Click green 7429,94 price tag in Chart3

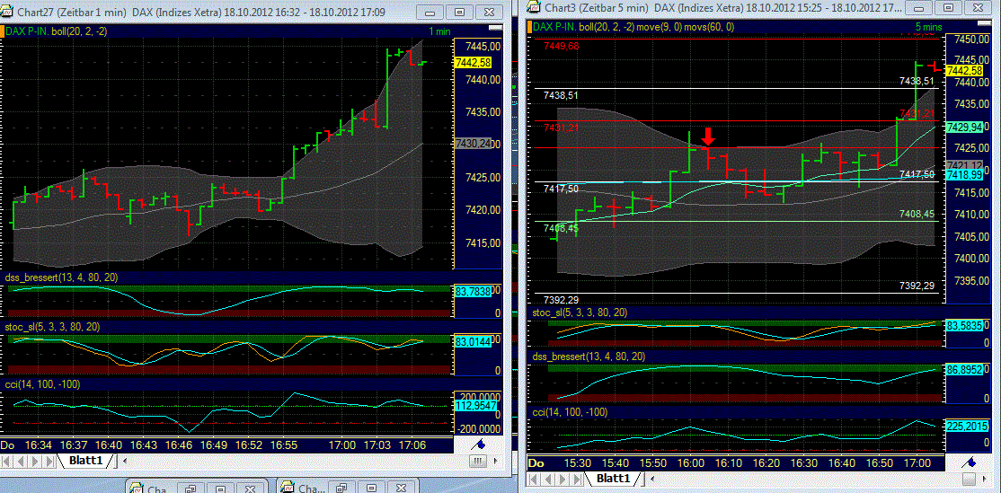click(x=966, y=128)
